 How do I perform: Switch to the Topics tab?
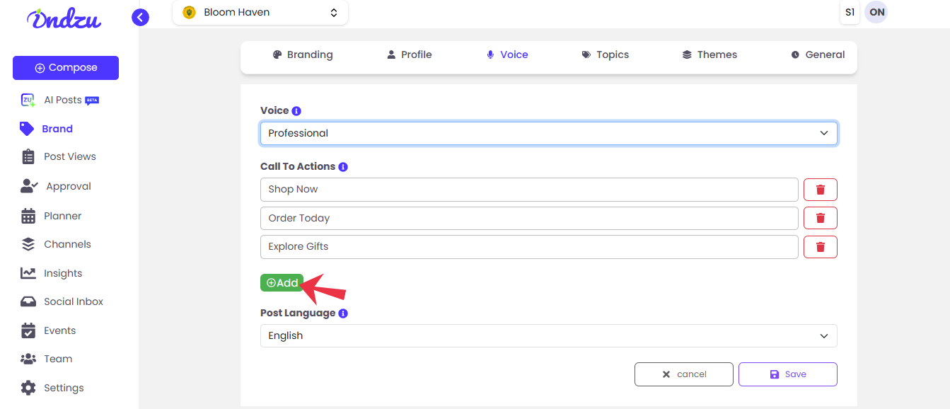click(606, 54)
